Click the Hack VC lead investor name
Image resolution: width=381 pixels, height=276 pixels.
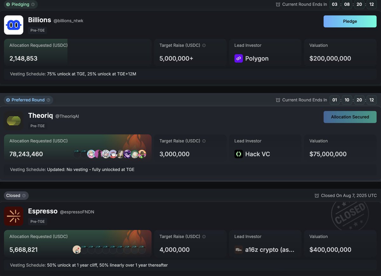pyautogui.click(x=257, y=154)
